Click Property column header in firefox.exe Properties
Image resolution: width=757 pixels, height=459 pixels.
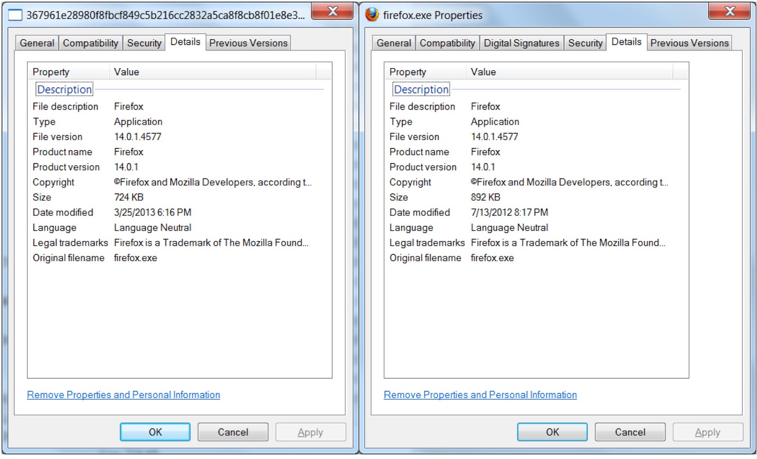tap(425, 72)
